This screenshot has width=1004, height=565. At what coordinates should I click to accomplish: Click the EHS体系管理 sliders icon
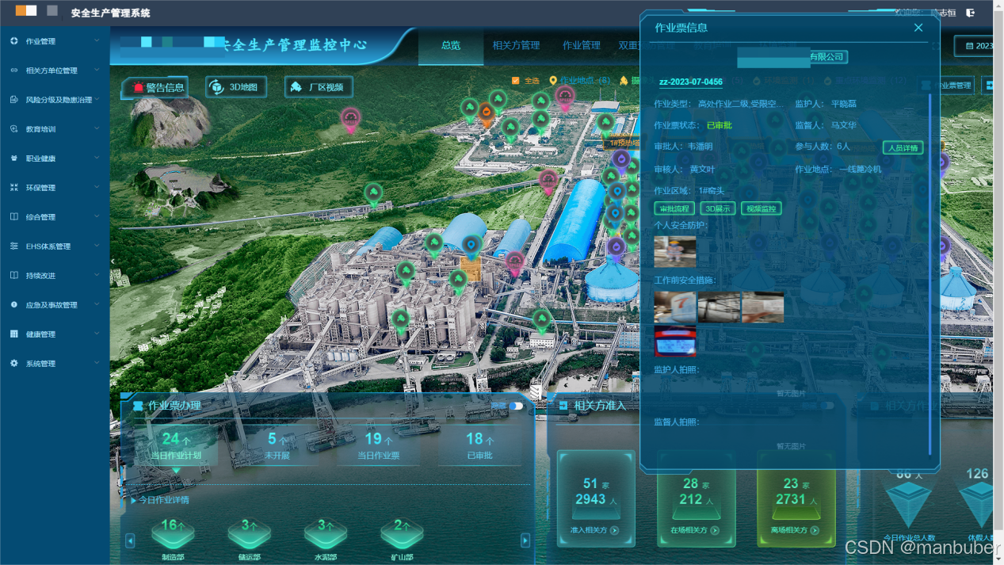(14, 246)
